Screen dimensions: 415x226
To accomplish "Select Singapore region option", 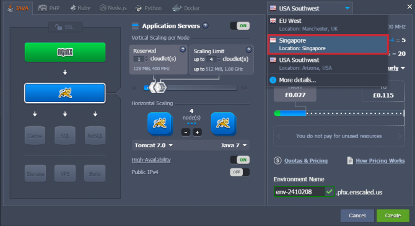I will 328,44.
